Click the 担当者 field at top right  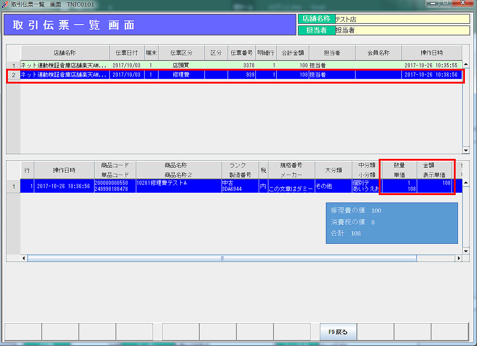coord(402,30)
